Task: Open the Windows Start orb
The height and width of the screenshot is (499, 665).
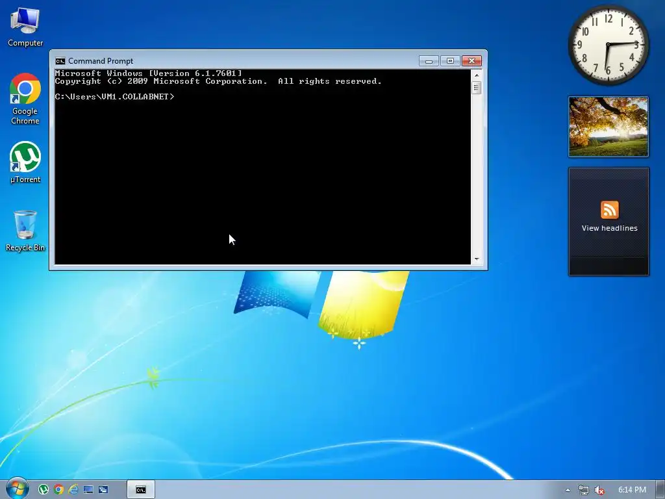Action: pos(17,489)
